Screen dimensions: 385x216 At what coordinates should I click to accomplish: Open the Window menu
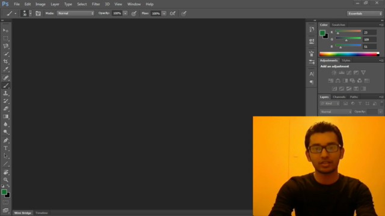click(134, 4)
